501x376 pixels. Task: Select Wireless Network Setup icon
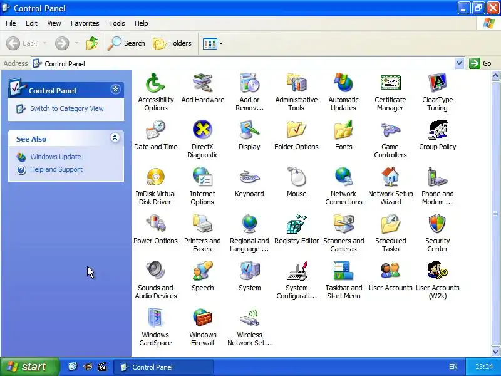[249, 318]
